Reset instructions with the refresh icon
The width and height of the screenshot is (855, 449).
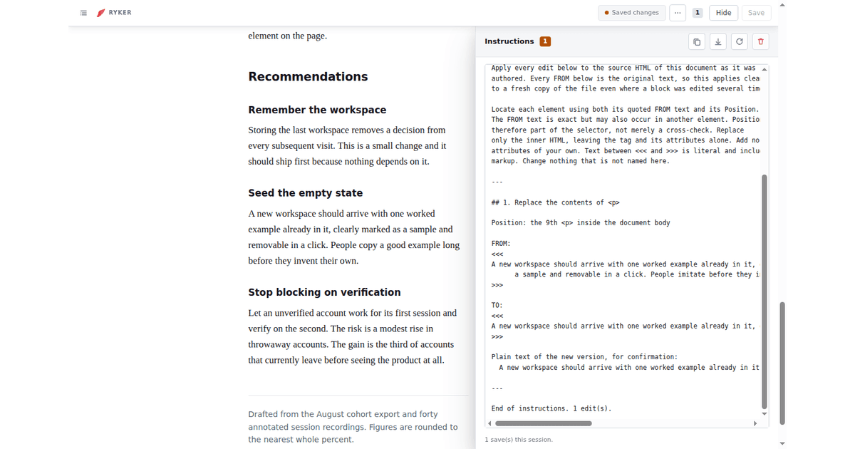point(740,42)
